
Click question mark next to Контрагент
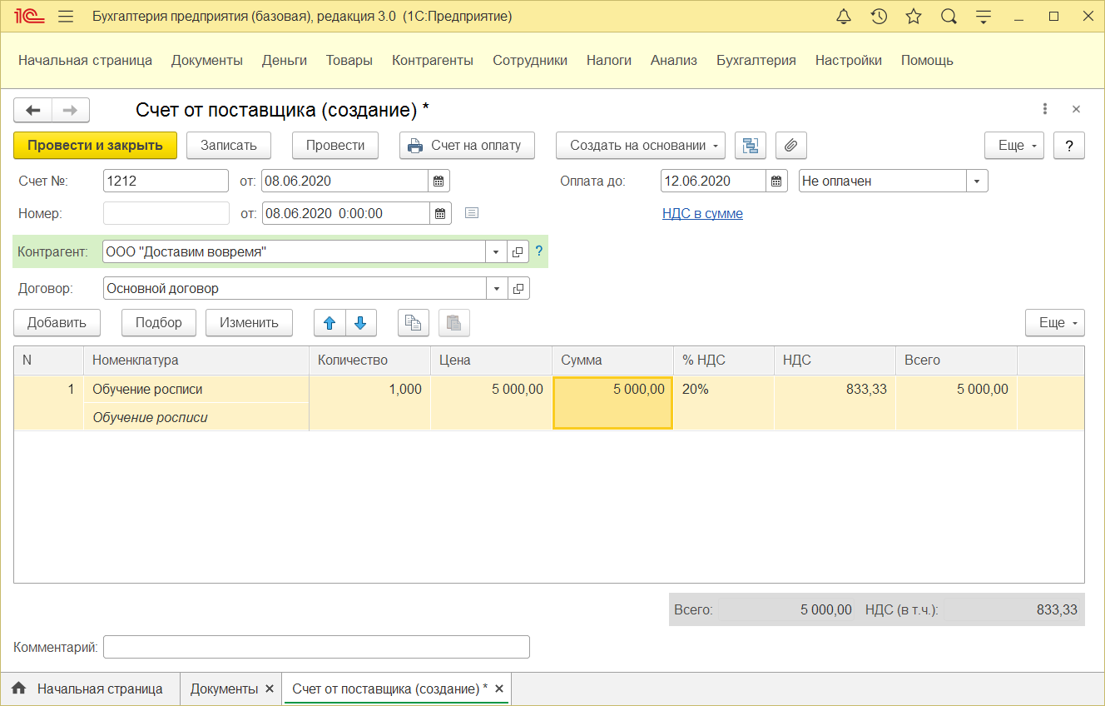[x=539, y=251]
